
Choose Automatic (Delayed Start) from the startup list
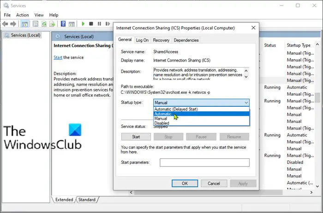pos(201,109)
